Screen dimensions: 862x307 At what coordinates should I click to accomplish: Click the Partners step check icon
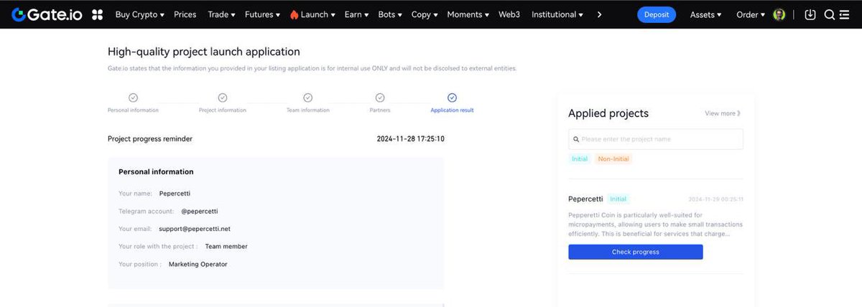380,98
